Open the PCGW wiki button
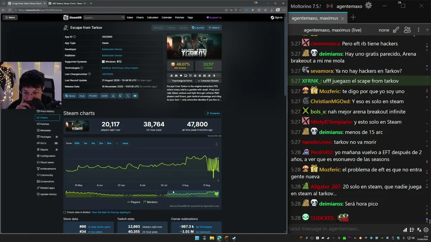Image resolution: width=431 pixels, height=242 pixels. coord(93,96)
